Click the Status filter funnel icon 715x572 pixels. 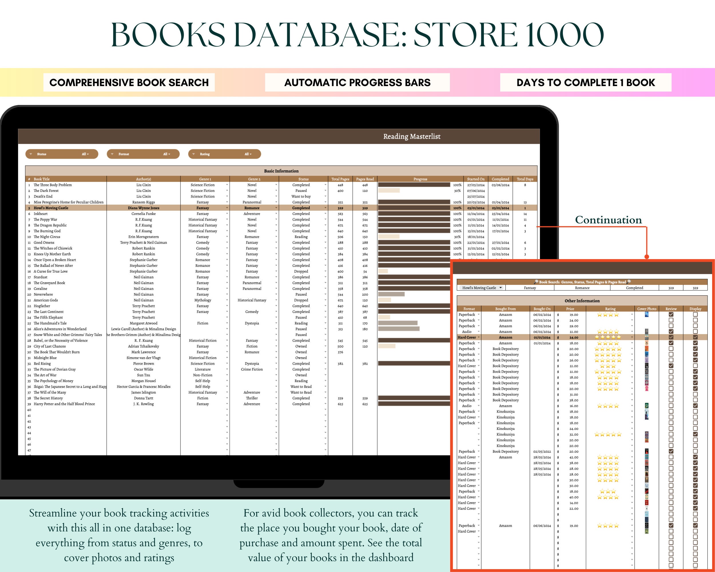pos(31,154)
